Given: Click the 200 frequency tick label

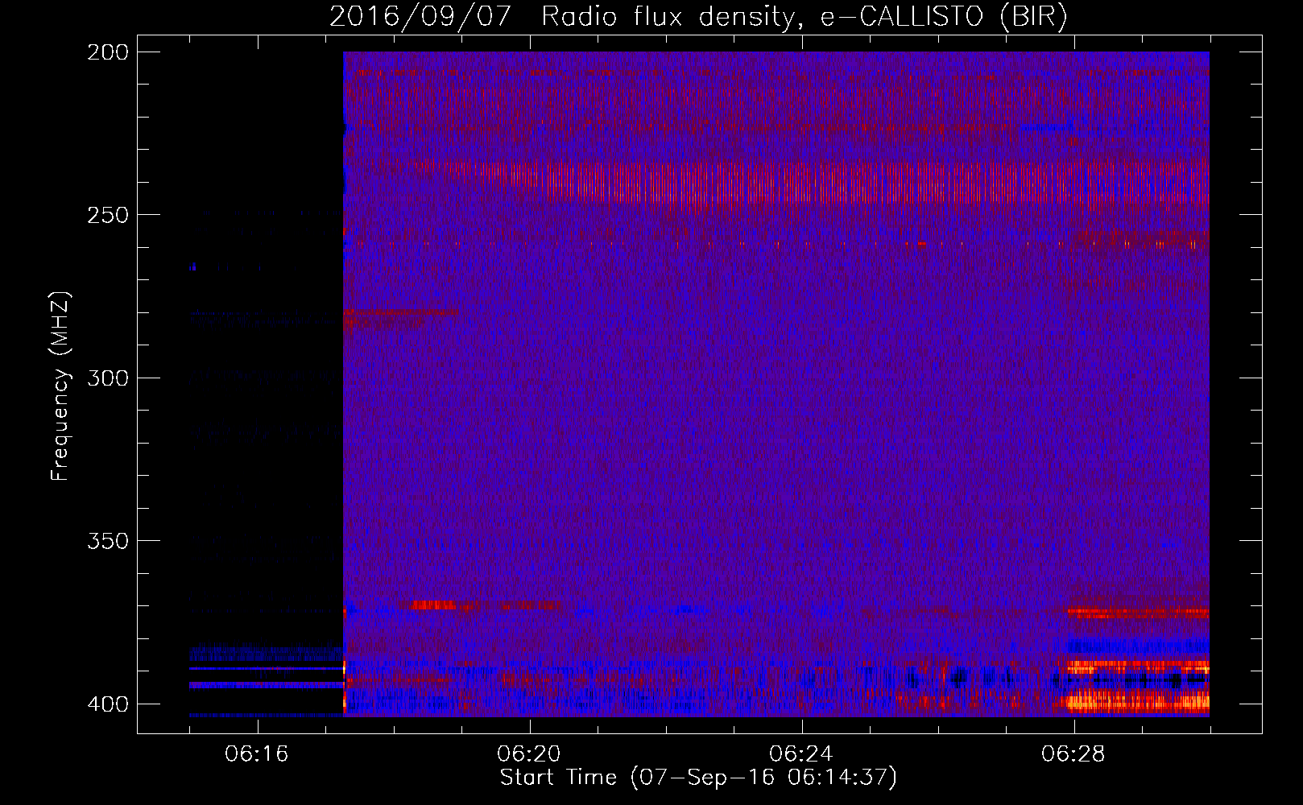Looking at the screenshot, I should (x=108, y=52).
